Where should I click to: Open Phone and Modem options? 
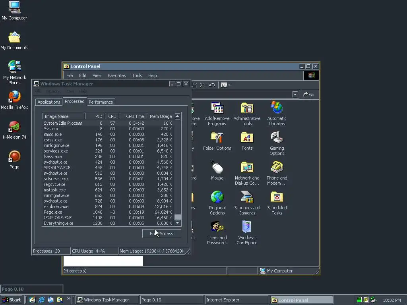click(277, 173)
